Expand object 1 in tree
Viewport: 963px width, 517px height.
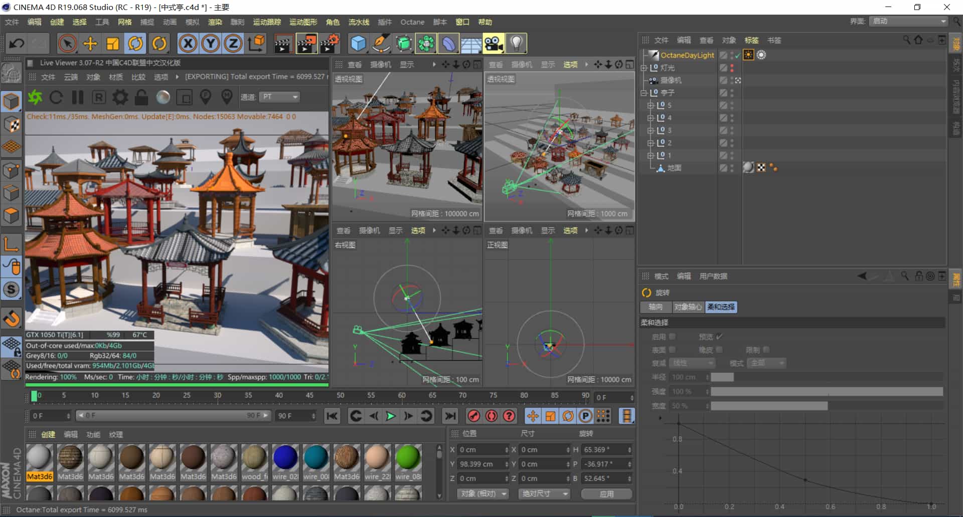[x=651, y=155]
